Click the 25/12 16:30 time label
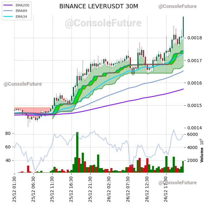This screenshot has width=212, height=212. point(71,189)
